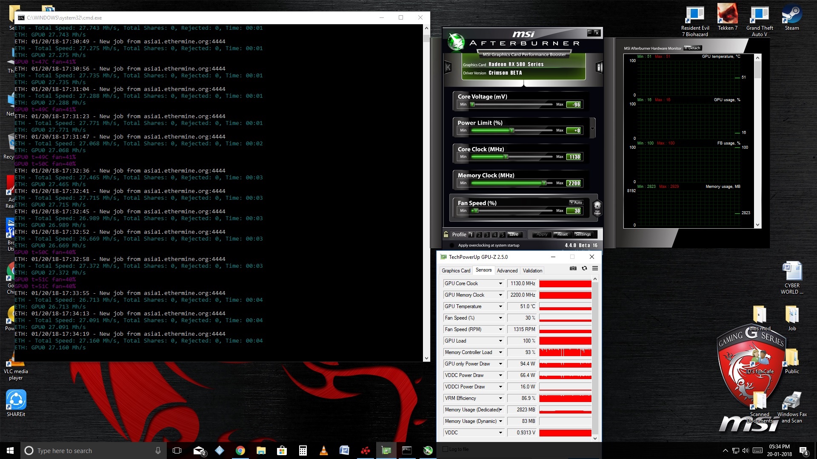The height and width of the screenshot is (459, 817).
Task: Click Detach on the hardware monitor
Action: 692,48
